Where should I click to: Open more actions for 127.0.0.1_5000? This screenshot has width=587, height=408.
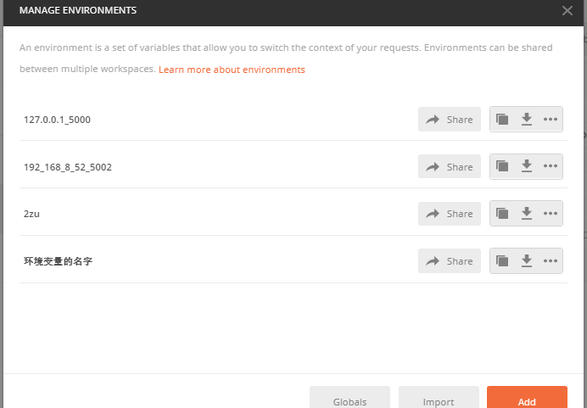(551, 120)
